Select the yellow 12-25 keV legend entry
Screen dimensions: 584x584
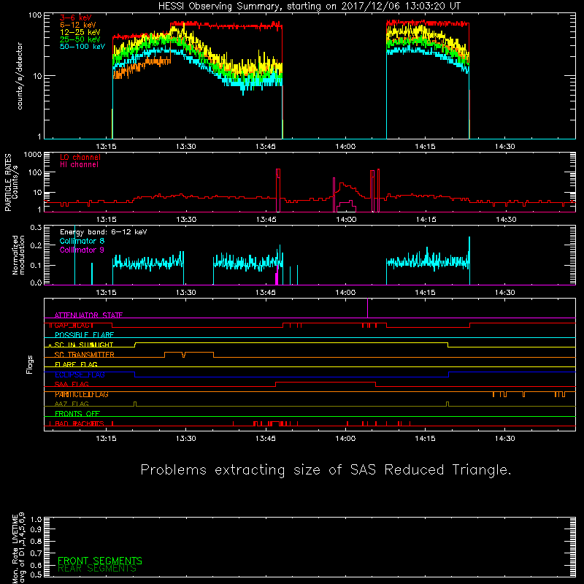pos(80,32)
